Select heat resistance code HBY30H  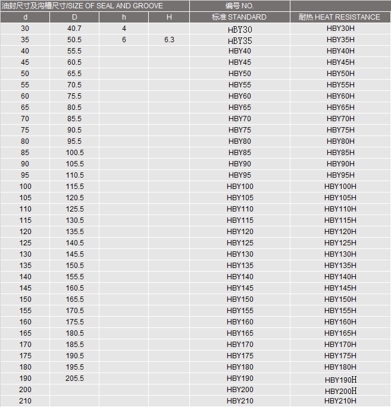point(340,29)
